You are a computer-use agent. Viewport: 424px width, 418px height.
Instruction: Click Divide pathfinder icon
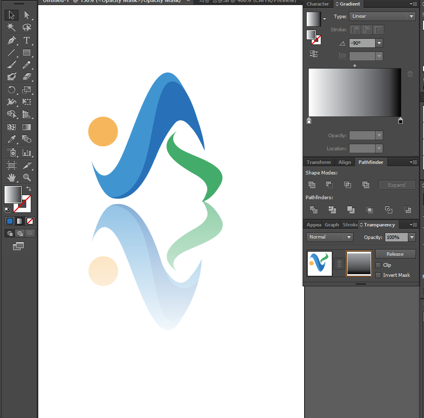click(x=313, y=210)
